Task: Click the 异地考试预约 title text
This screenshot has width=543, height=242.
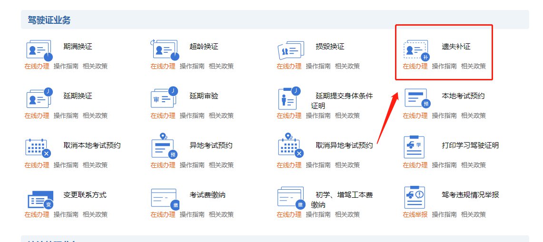Action: [x=211, y=145]
